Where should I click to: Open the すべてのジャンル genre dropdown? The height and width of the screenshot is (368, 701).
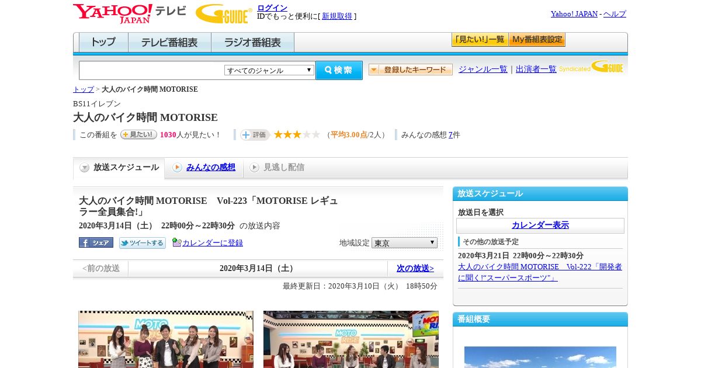[x=269, y=70]
